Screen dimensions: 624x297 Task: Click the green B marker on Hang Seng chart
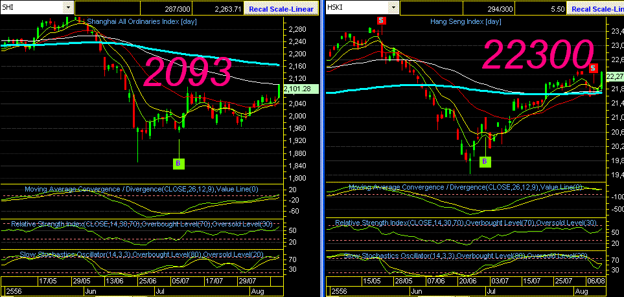[485, 161]
